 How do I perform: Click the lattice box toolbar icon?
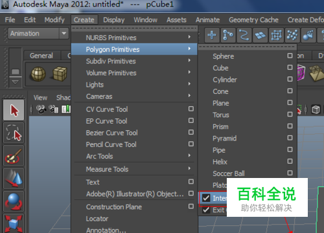pyautogui.click(x=276, y=35)
